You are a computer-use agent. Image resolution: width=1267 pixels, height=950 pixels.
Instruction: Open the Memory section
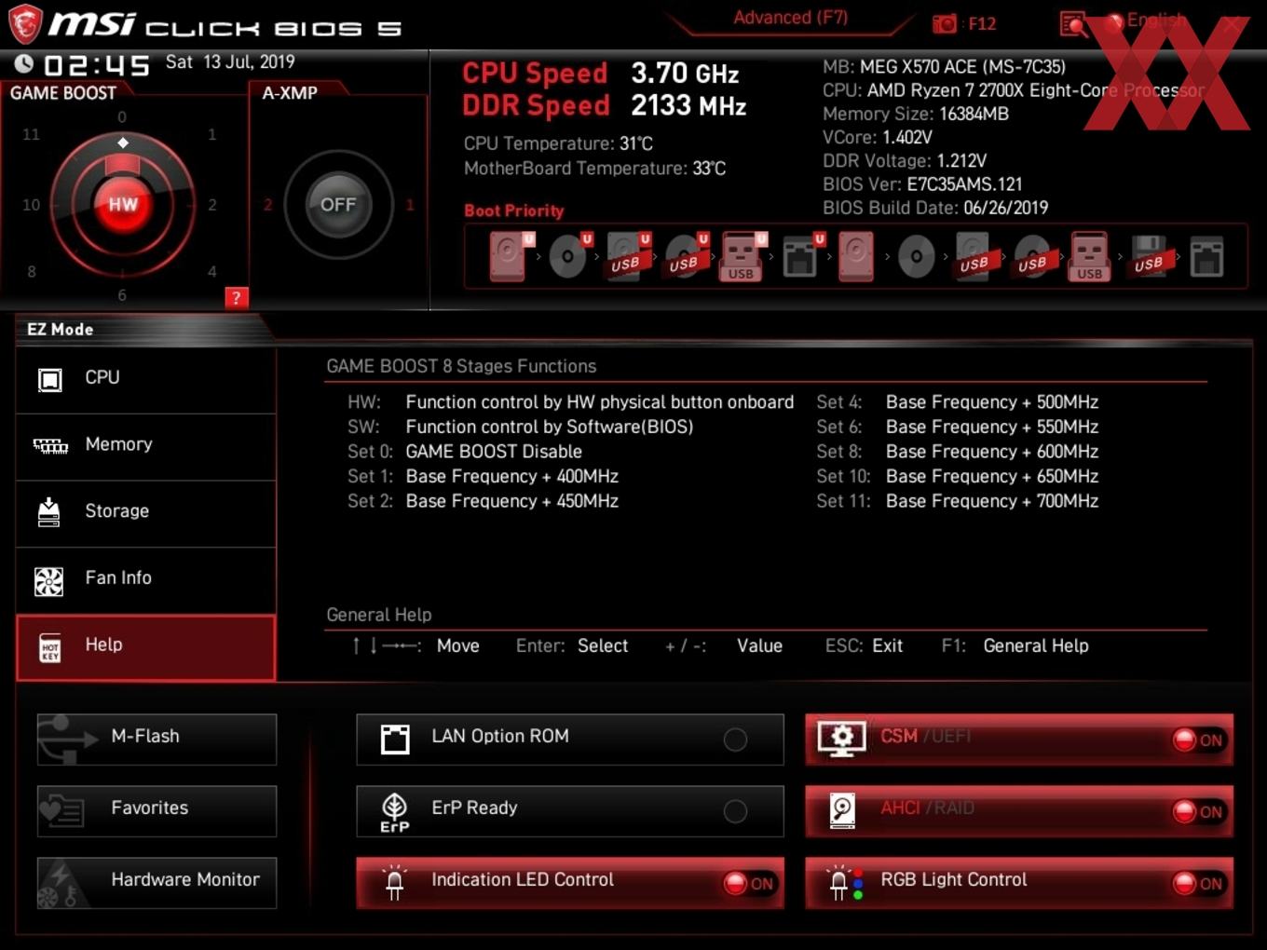[146, 446]
